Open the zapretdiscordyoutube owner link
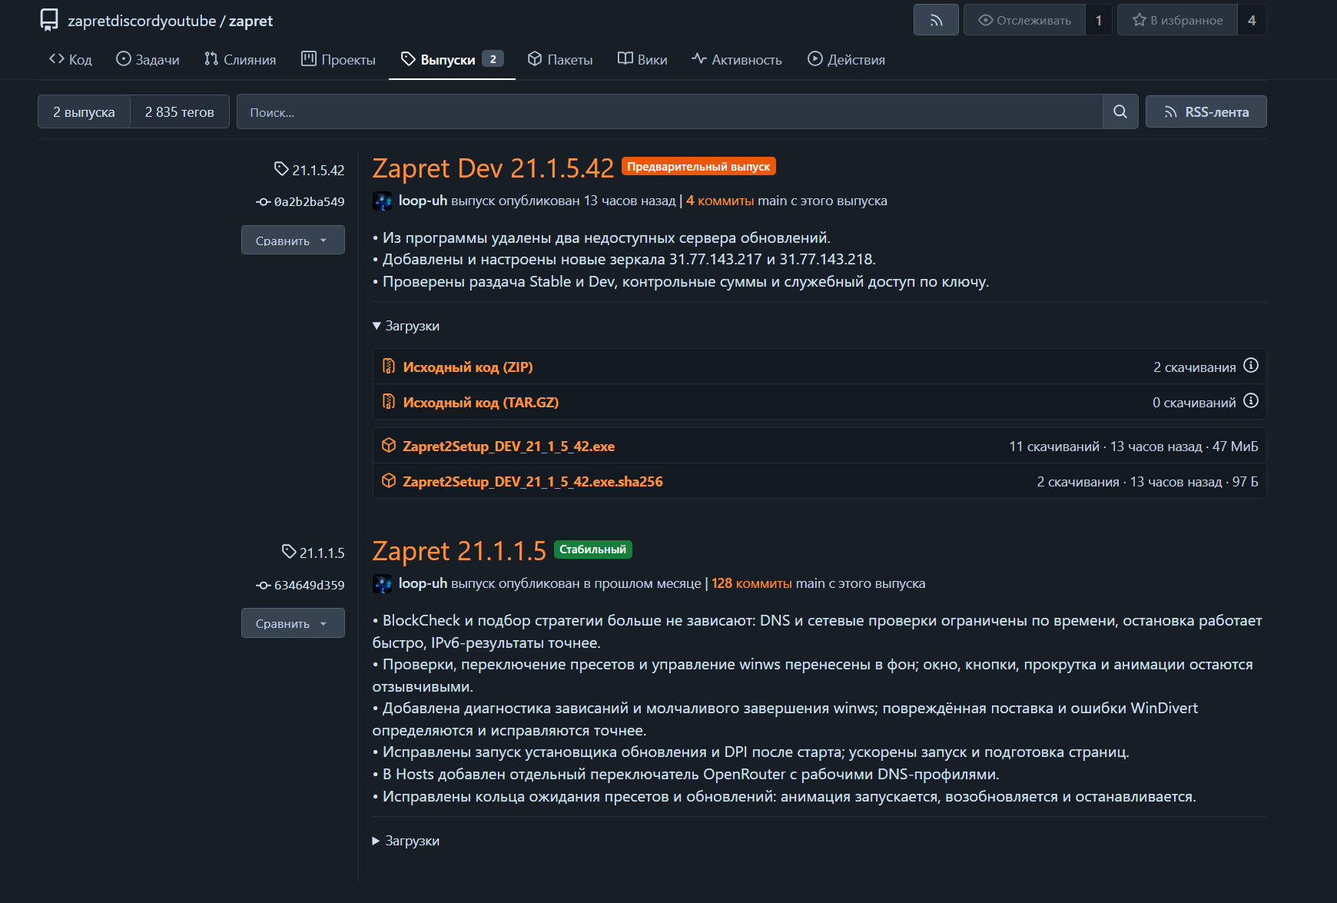This screenshot has width=1337, height=903. [142, 21]
